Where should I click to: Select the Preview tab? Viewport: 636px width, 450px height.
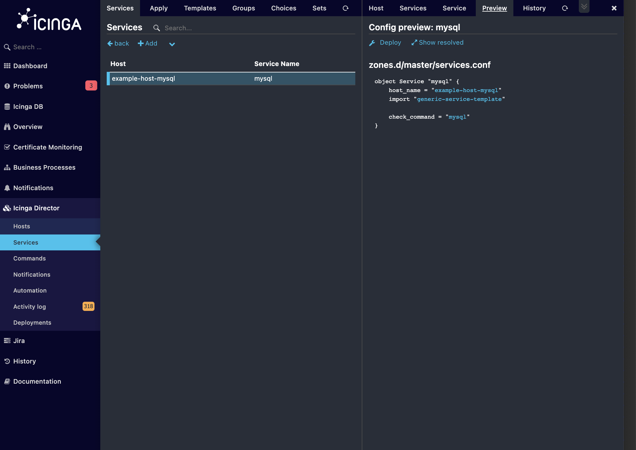tap(494, 8)
